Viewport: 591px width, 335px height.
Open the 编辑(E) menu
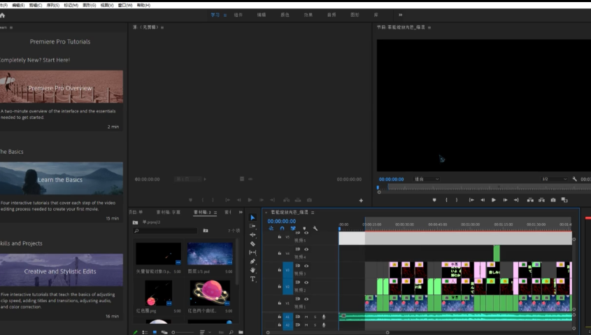point(18,6)
